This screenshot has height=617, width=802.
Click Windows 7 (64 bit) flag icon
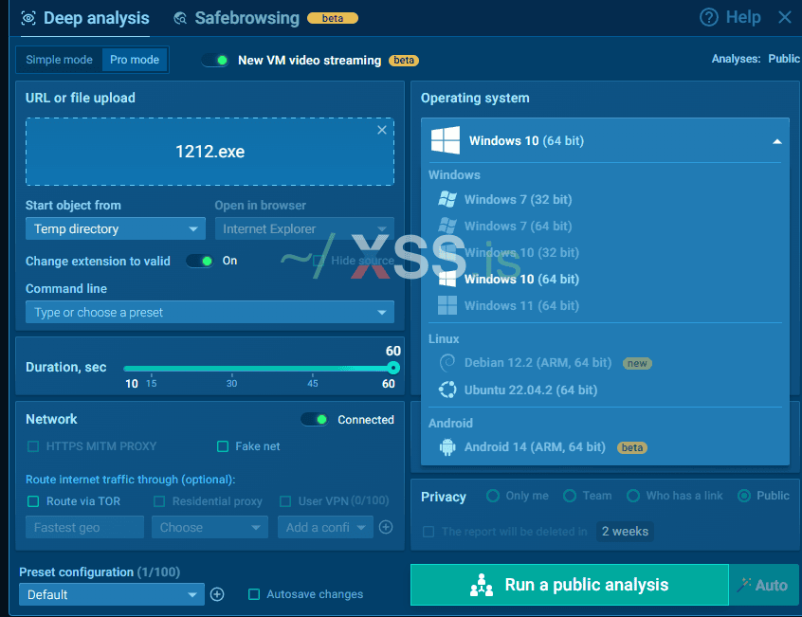tap(447, 226)
